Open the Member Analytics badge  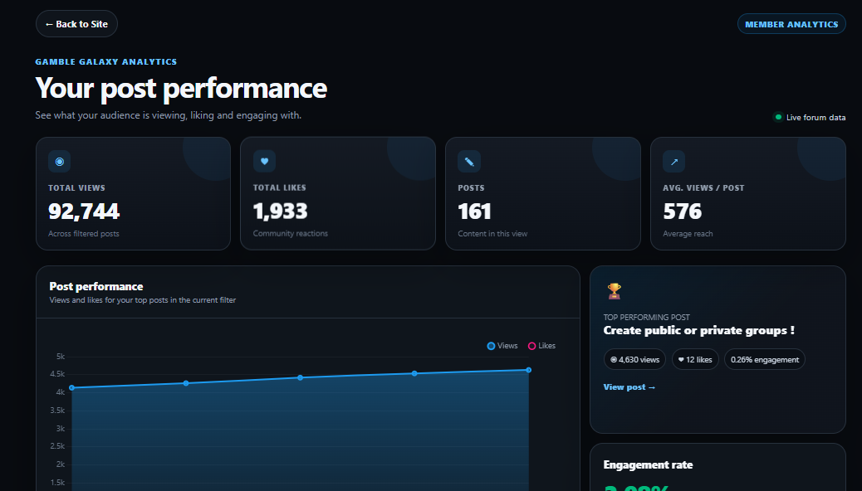tap(791, 24)
